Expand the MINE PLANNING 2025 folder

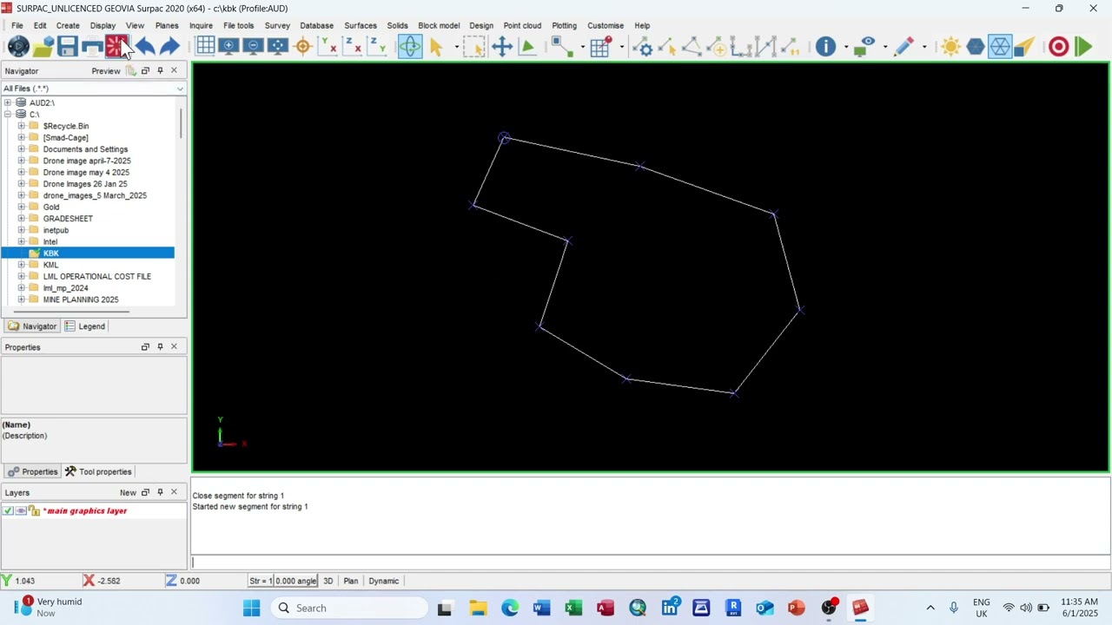[22, 299]
